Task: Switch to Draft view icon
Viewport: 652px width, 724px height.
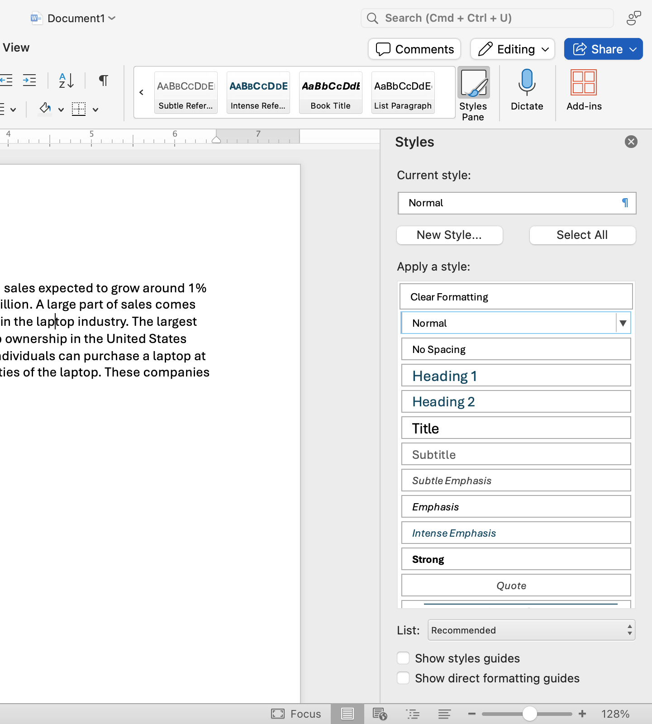Action: [x=445, y=714]
